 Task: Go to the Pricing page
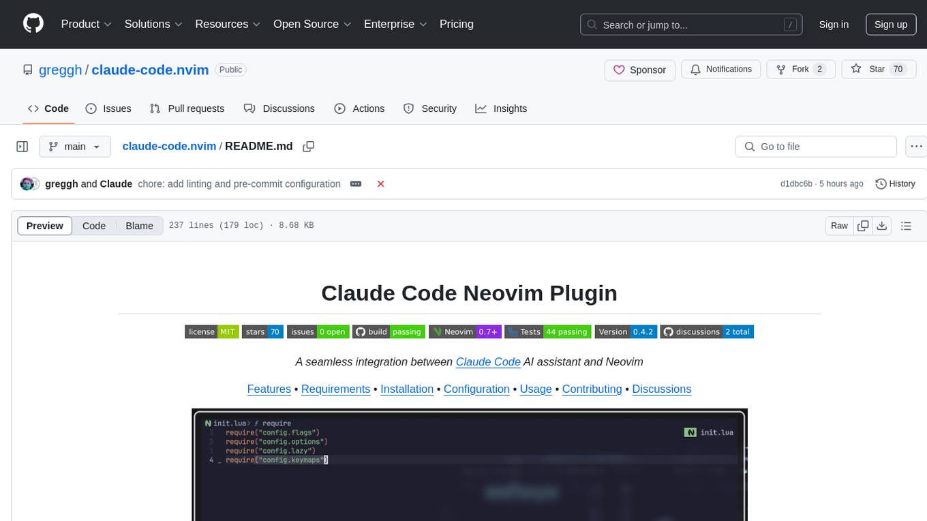click(x=457, y=24)
